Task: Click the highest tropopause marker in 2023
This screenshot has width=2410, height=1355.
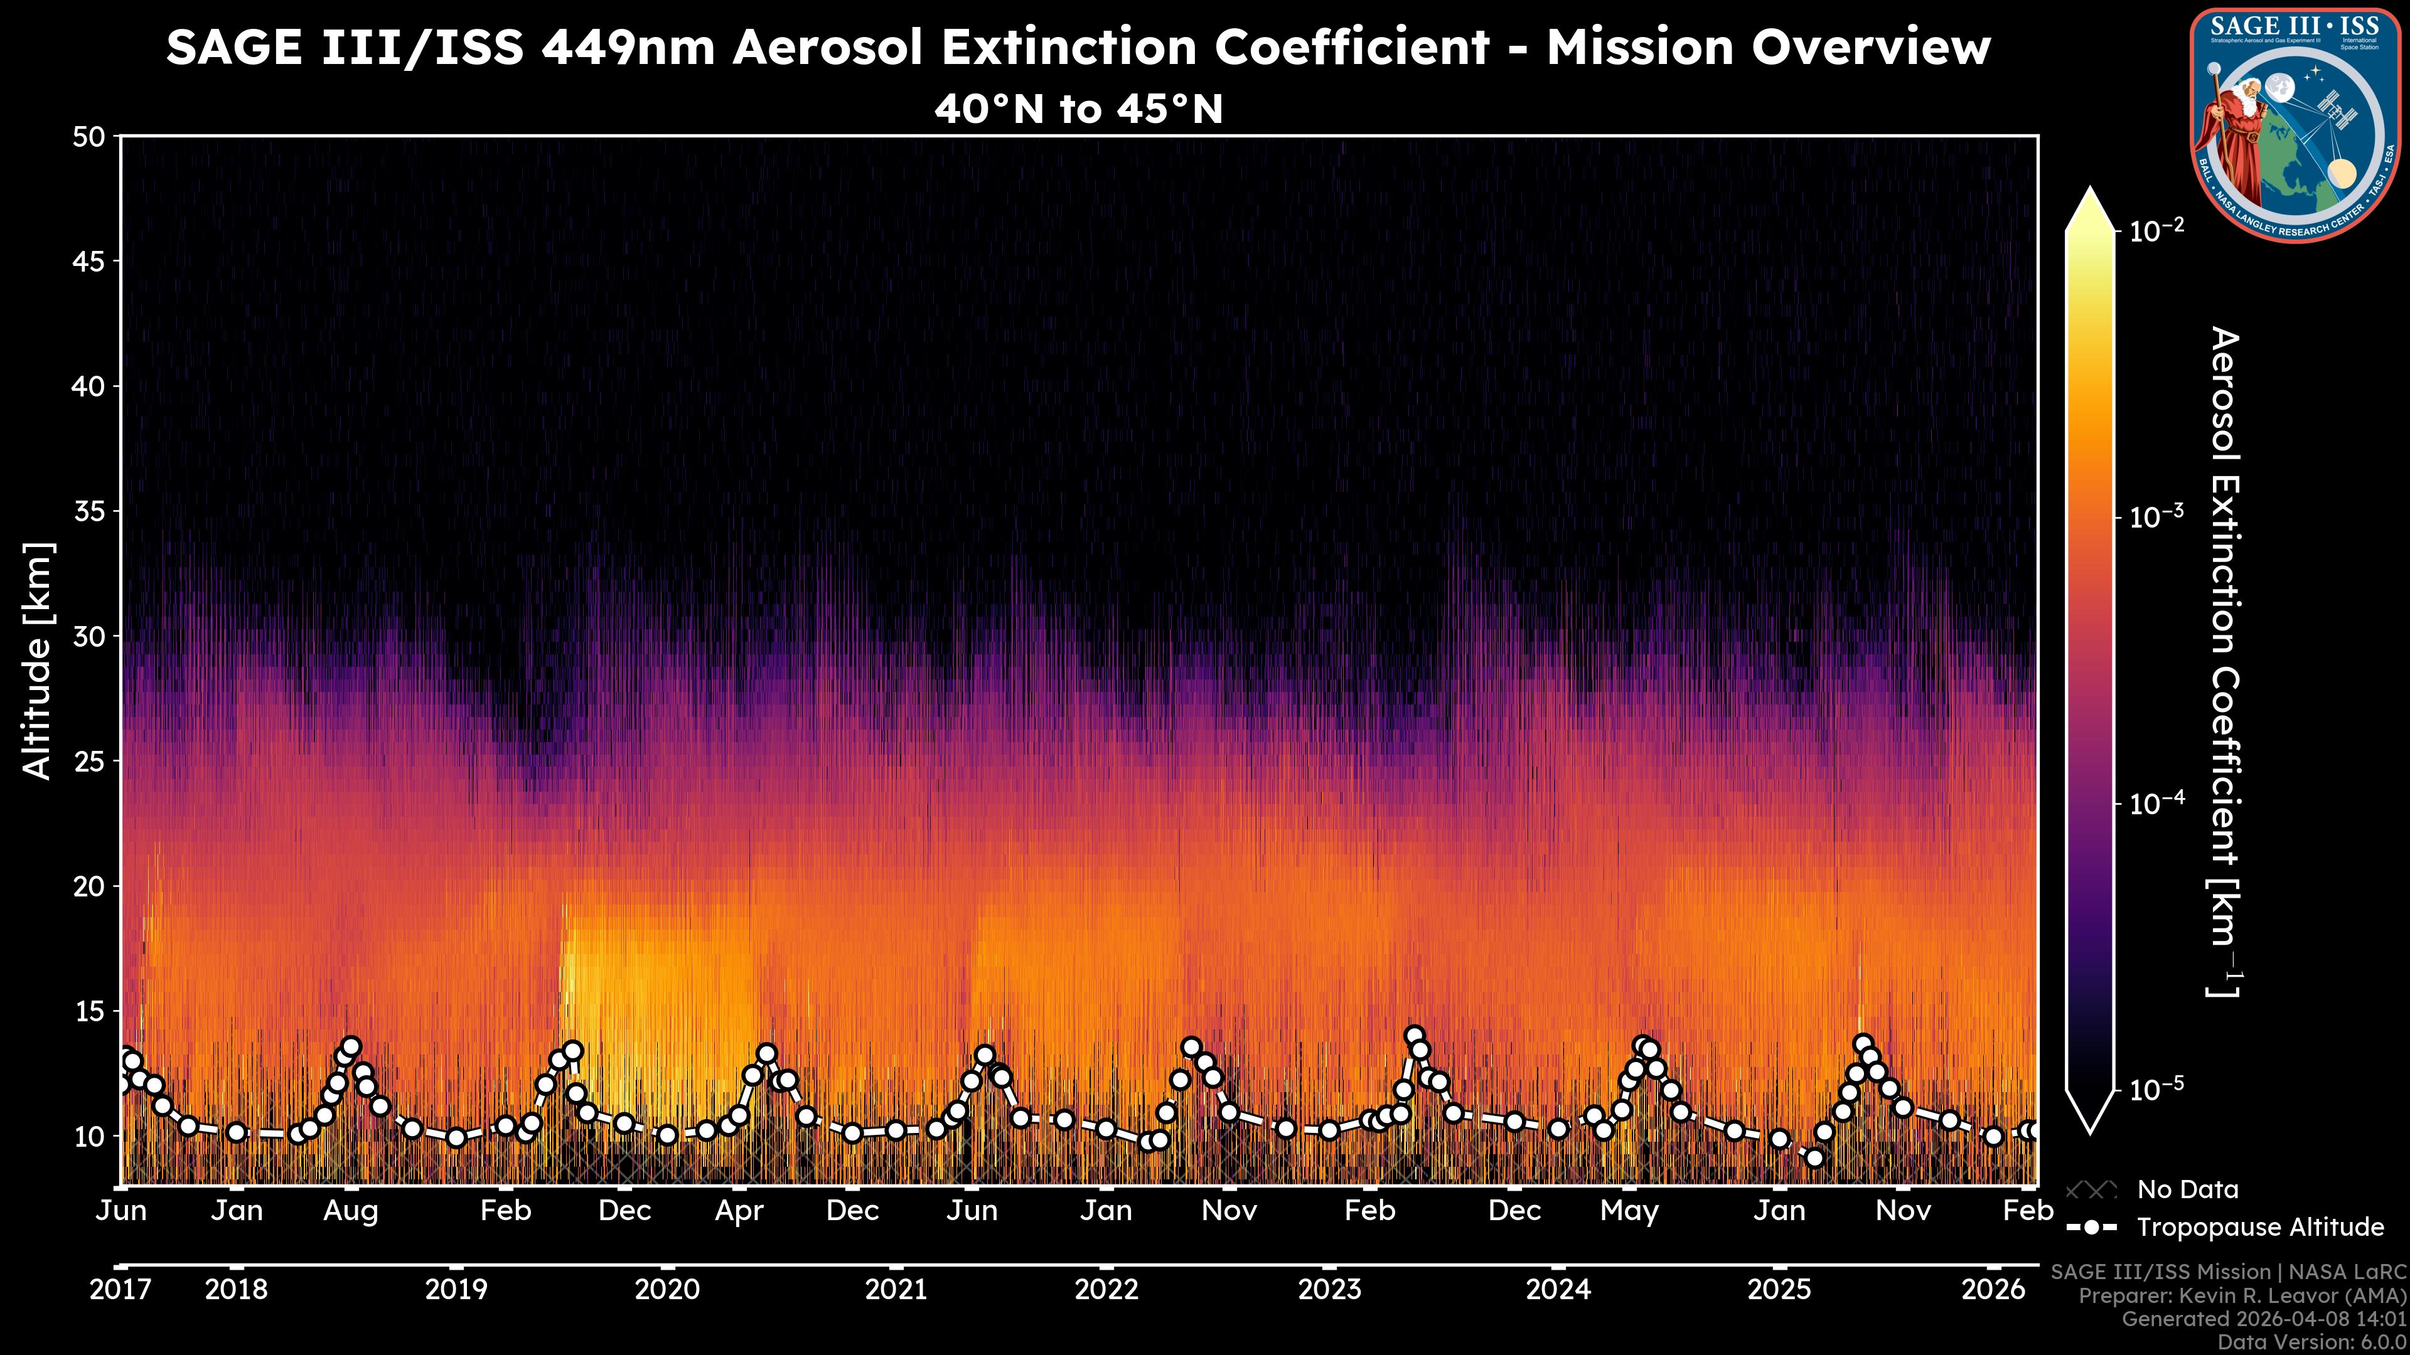Action: [x=1415, y=1036]
